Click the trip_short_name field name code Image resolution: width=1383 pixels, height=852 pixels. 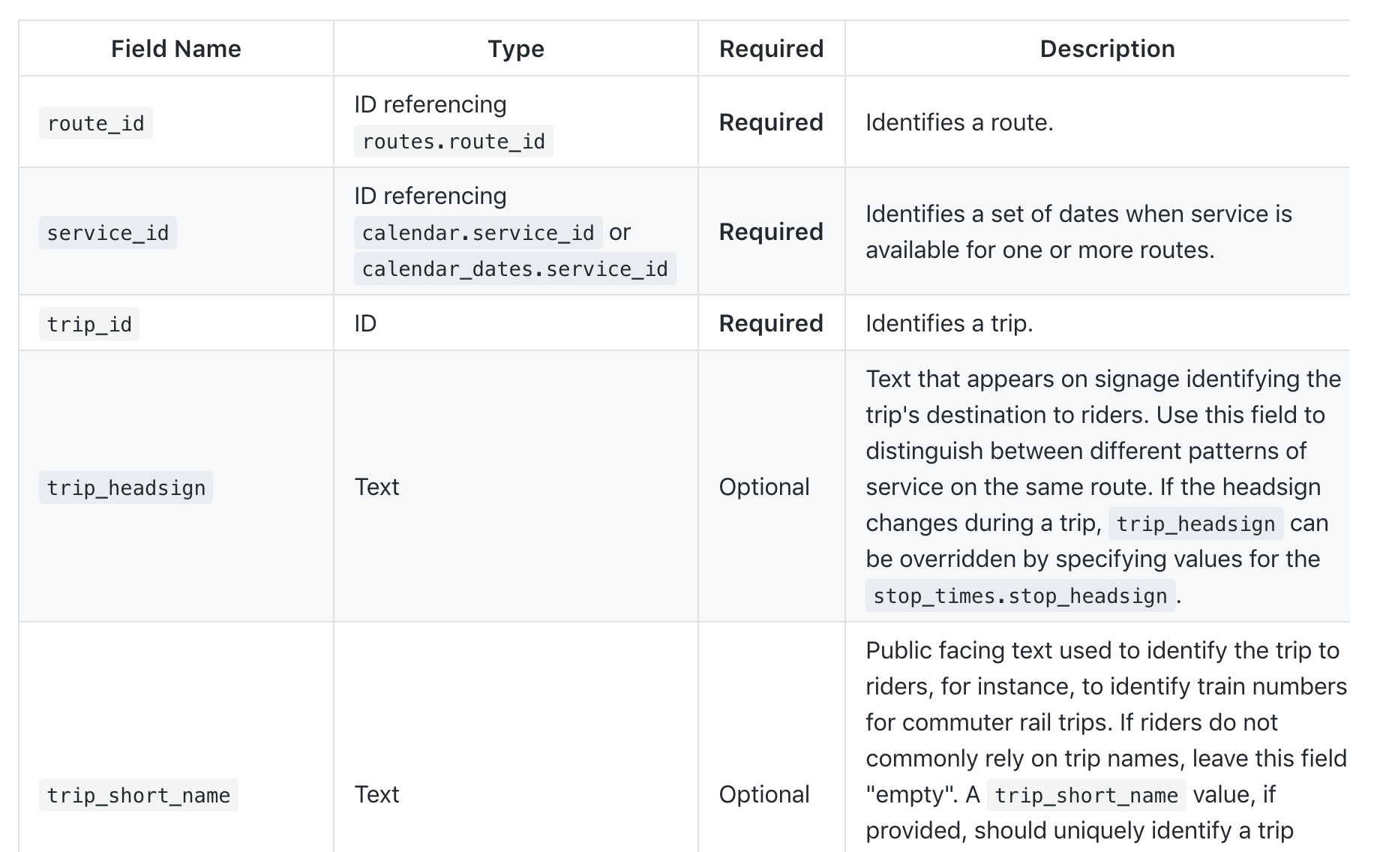click(139, 795)
